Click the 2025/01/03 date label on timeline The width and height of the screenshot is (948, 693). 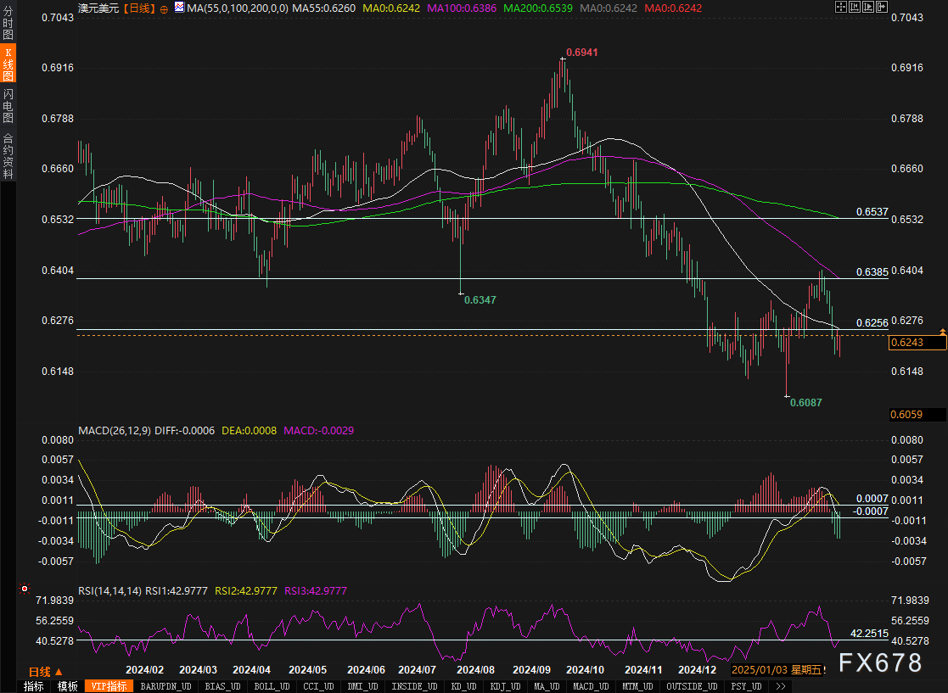tap(759, 669)
